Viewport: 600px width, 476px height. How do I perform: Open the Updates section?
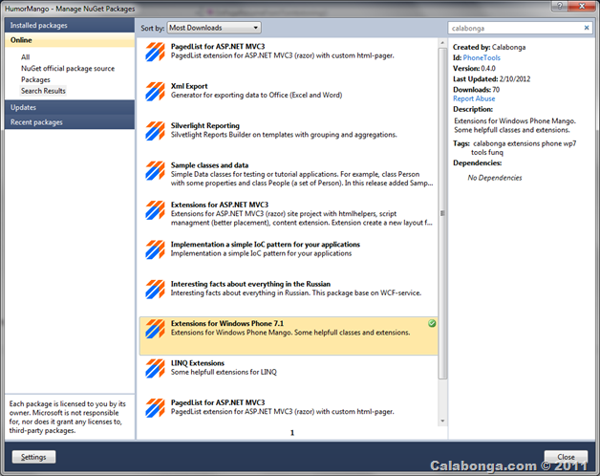70,107
